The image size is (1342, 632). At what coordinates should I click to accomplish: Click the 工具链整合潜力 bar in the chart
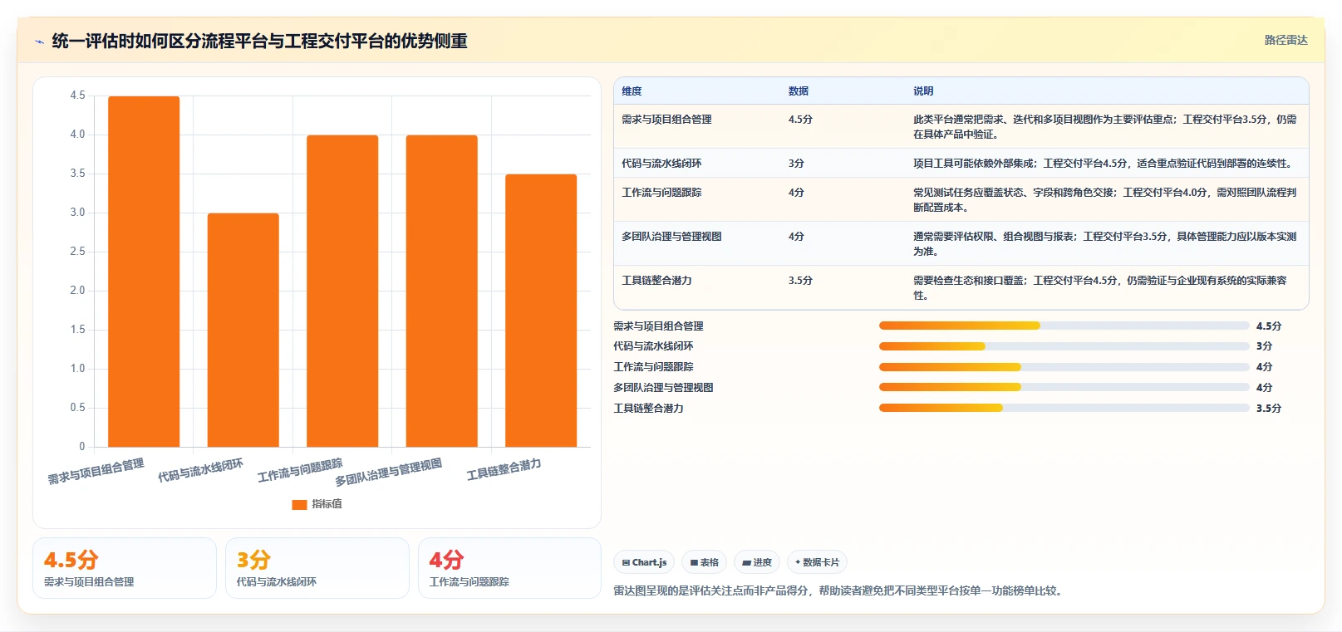(541, 311)
